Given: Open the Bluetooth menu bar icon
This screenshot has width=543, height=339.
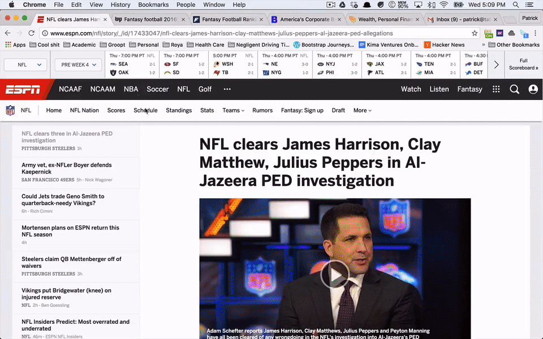Looking at the screenshot, I should coord(431,5).
